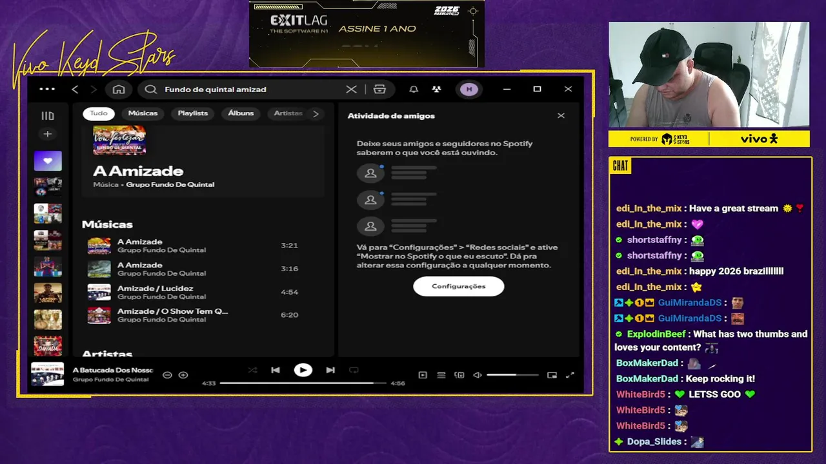Image resolution: width=826 pixels, height=464 pixels.
Task: Close the Atividade de amigos panel
Action: tap(561, 116)
